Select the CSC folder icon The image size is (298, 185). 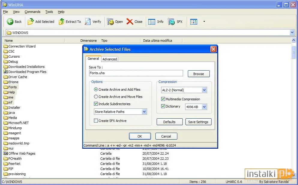pyautogui.click(x=6, y=51)
